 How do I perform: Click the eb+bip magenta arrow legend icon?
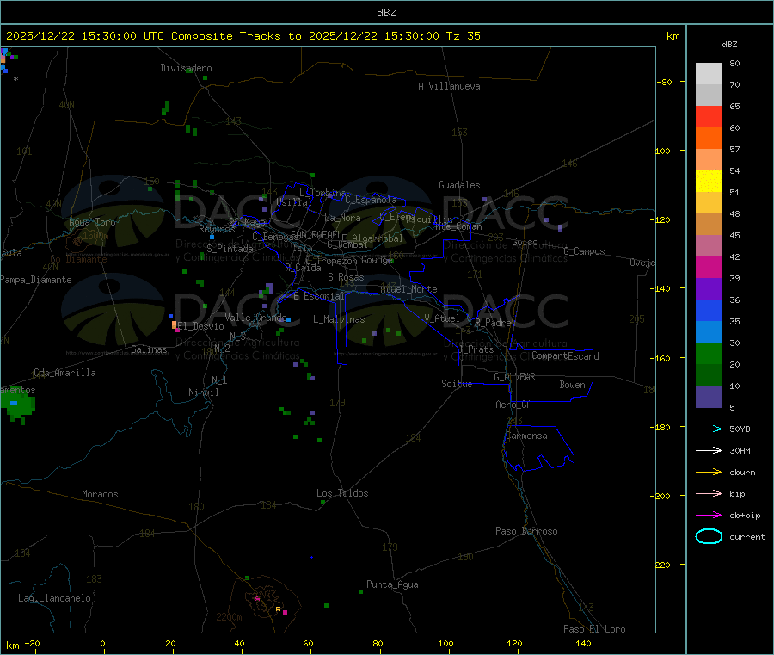[709, 515]
